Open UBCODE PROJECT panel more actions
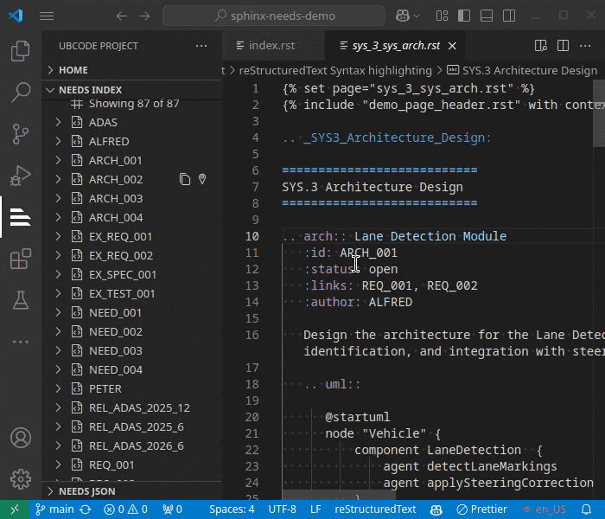The width and height of the screenshot is (605, 519). pyautogui.click(x=201, y=46)
